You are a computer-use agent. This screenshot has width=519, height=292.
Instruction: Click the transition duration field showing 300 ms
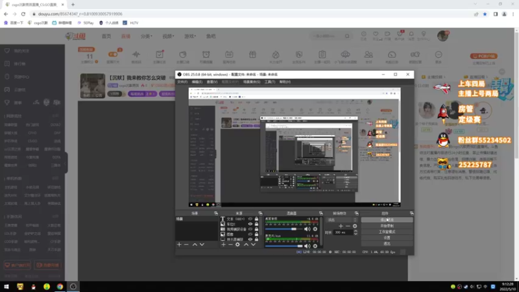(x=343, y=232)
